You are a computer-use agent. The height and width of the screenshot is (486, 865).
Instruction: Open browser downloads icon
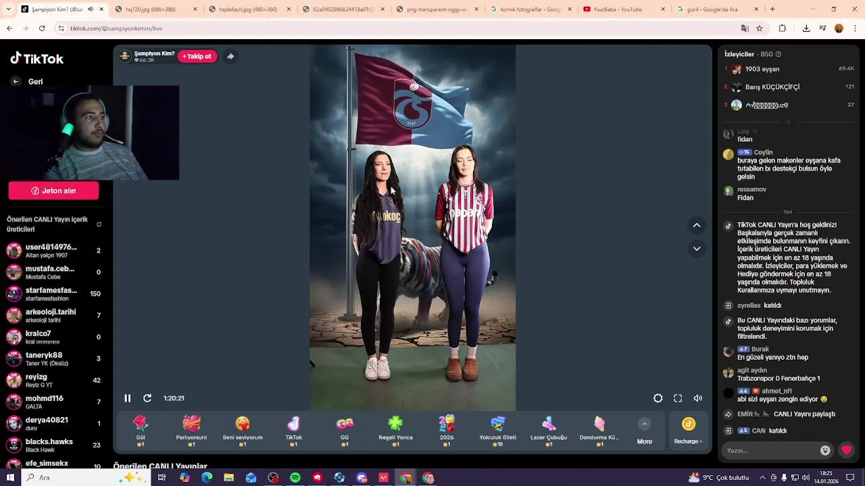[806, 28]
